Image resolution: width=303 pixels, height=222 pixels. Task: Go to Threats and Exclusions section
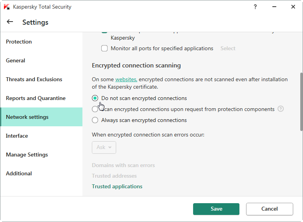coord(34,79)
